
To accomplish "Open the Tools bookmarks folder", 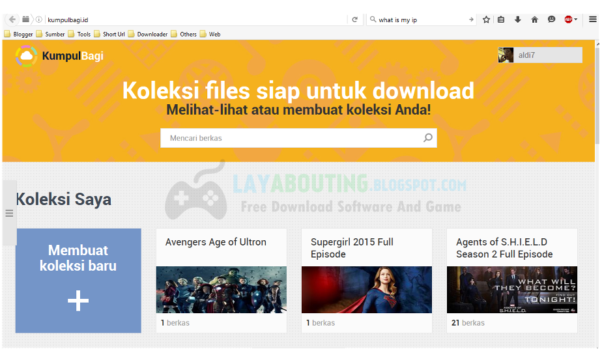I will coord(79,34).
